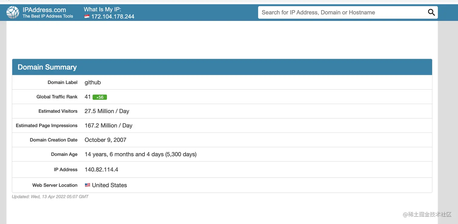Click the United States flag icon
Image resolution: width=458 pixels, height=224 pixels.
pos(88,185)
